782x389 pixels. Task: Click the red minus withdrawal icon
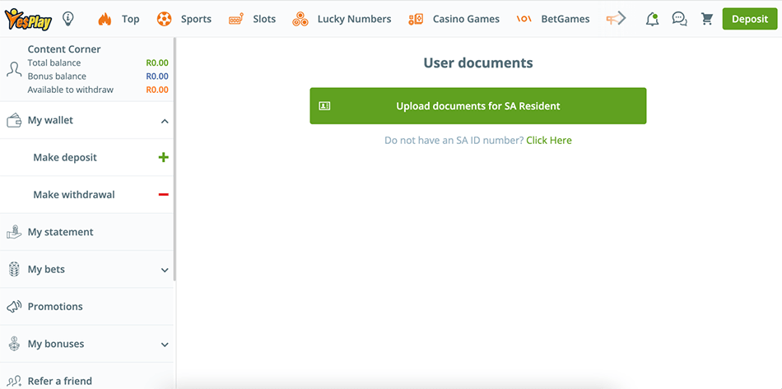click(164, 195)
